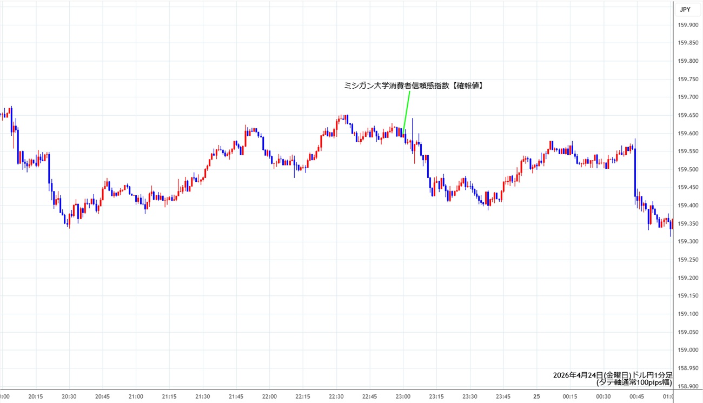Click the 159.900 price axis label

688,25
